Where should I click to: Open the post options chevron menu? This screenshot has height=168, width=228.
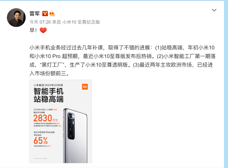[214, 10]
